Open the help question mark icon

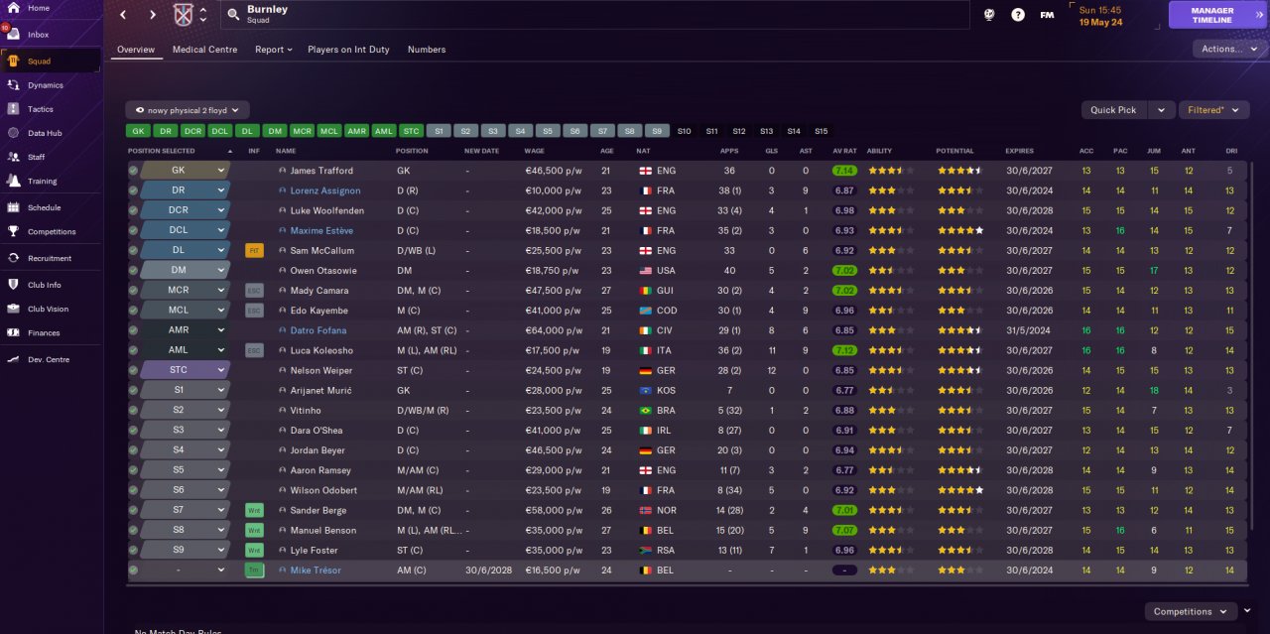click(1018, 15)
